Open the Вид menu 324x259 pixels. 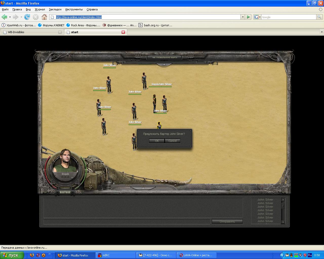coord(28,9)
